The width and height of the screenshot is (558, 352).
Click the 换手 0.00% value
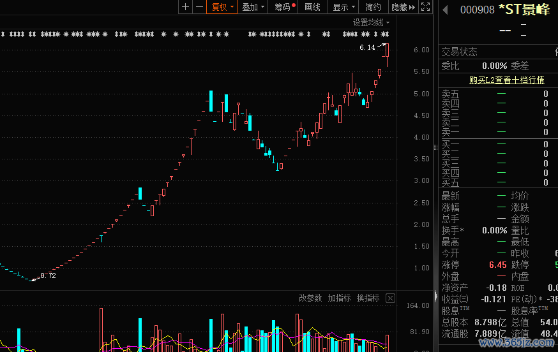494,230
